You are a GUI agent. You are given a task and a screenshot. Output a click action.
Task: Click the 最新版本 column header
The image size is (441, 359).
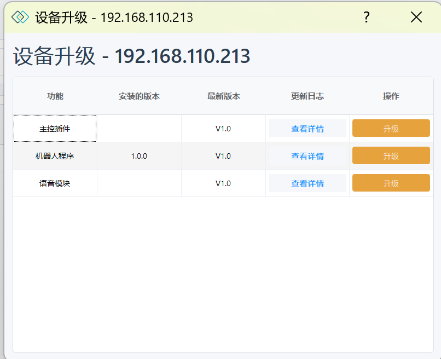(223, 96)
